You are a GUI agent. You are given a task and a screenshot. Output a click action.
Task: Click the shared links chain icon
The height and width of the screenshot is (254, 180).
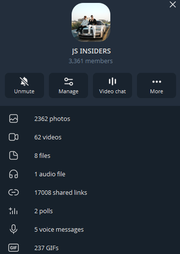pos(14,192)
